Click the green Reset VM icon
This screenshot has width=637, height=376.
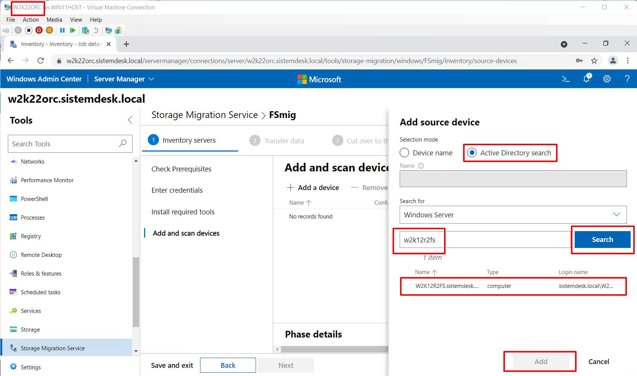click(73, 30)
